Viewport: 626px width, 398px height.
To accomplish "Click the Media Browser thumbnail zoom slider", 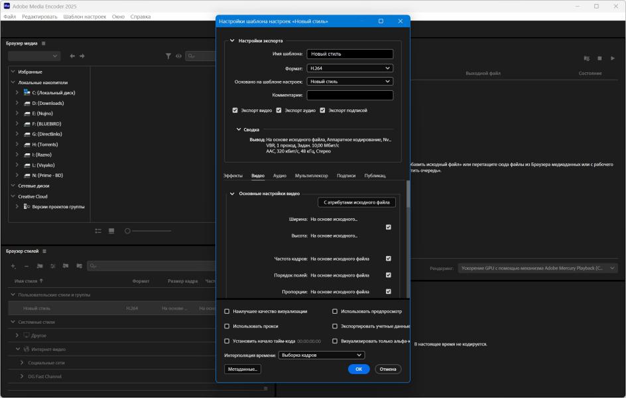I will (x=127, y=231).
